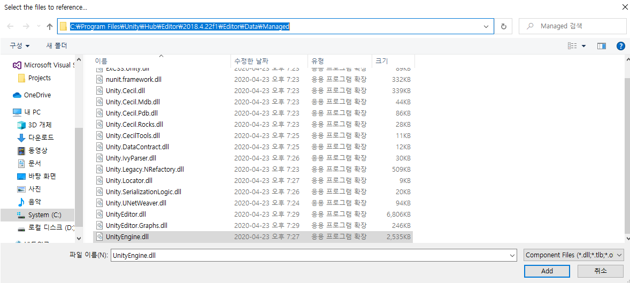Go up one folder level

point(49,27)
